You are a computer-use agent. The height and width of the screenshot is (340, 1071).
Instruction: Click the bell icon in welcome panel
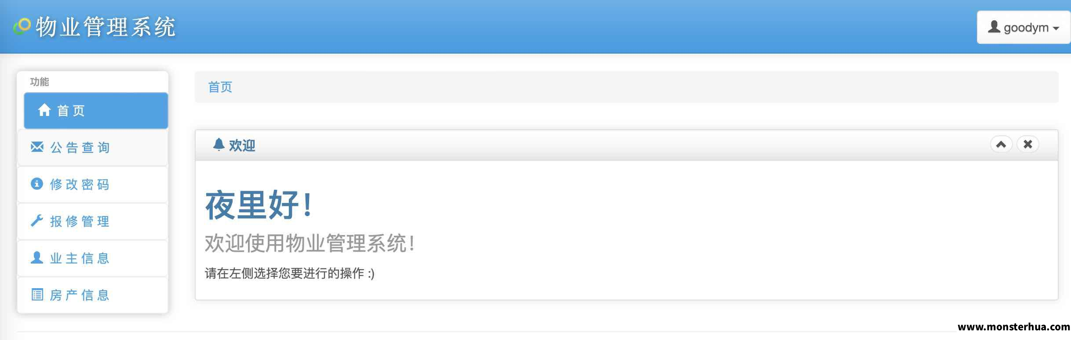pyautogui.click(x=219, y=145)
